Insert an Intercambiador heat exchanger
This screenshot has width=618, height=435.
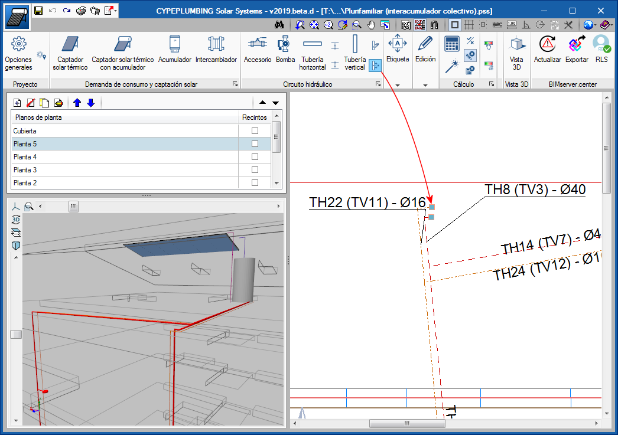[x=216, y=50]
